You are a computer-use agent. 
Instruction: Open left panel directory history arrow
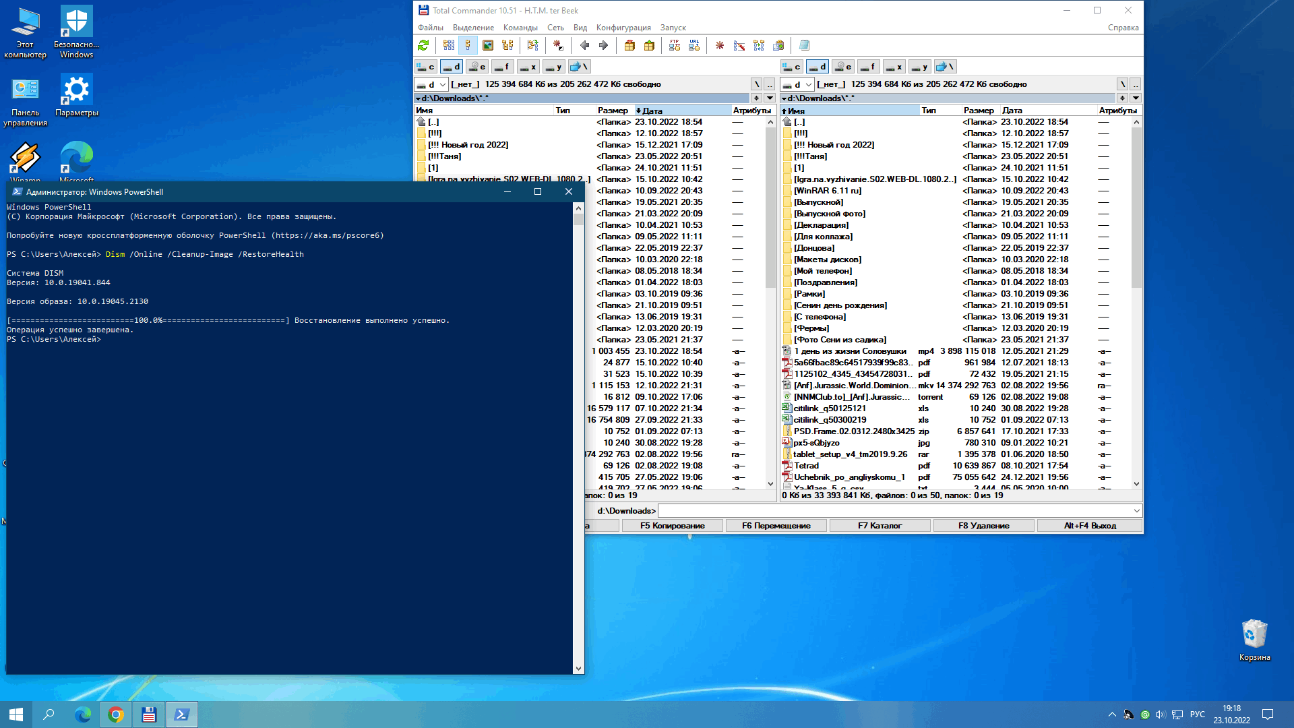click(770, 98)
